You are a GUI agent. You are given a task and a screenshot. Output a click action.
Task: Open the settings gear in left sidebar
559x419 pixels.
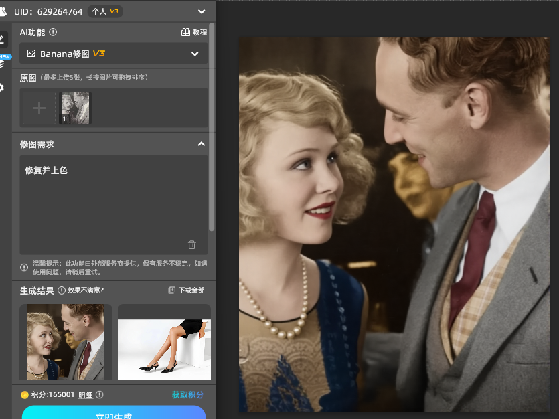point(3,88)
